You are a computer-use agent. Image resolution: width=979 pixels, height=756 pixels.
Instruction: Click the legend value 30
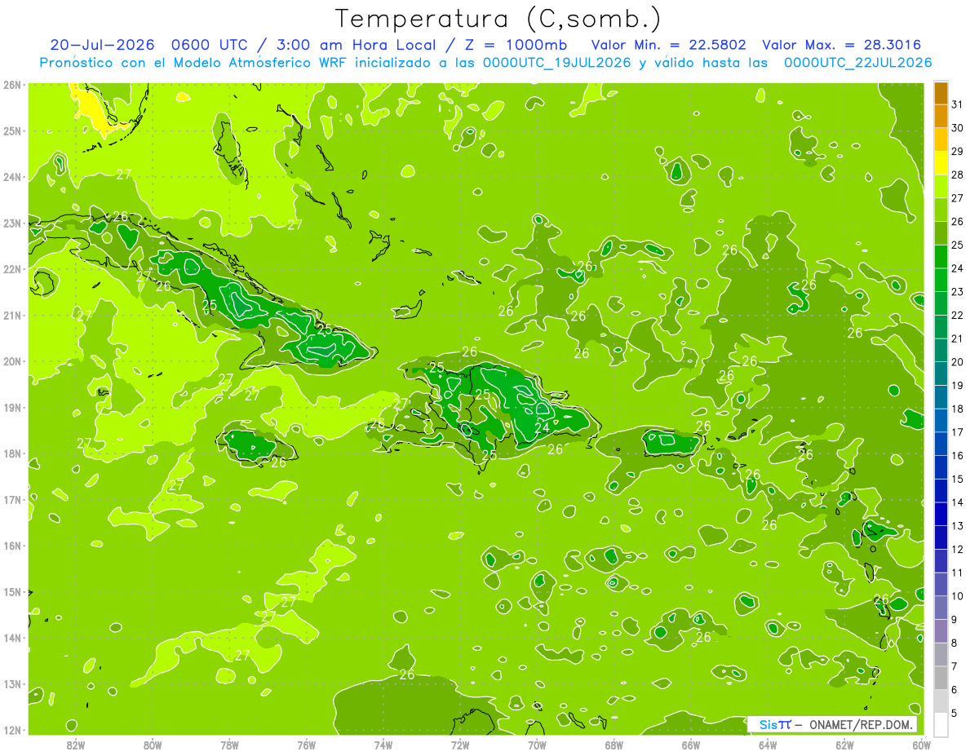click(958, 128)
